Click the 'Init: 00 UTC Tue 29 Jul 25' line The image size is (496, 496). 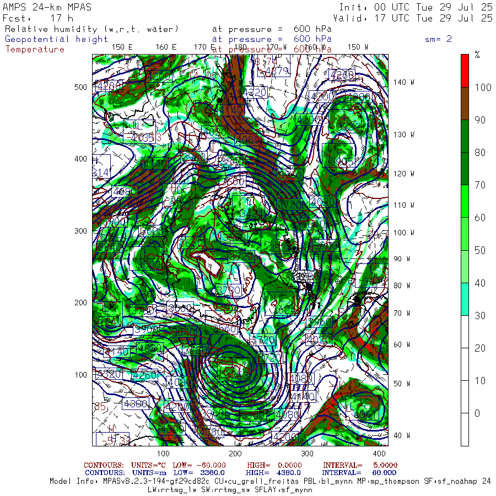(x=416, y=7)
